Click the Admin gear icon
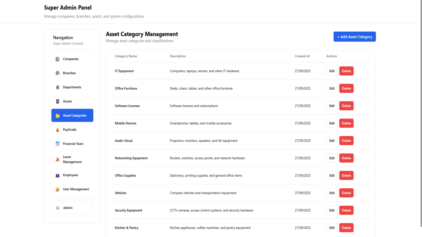Image resolution: width=422 pixels, height=237 pixels. [x=58, y=208]
